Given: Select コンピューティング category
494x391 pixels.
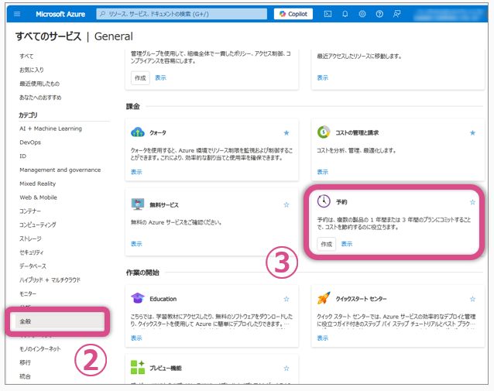Looking at the screenshot, I should (38, 225).
